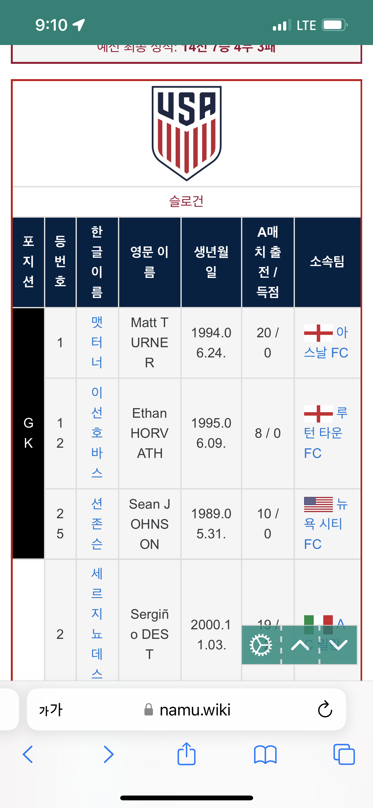
Task: Tap the namu.wiki address field
Action: (186, 709)
